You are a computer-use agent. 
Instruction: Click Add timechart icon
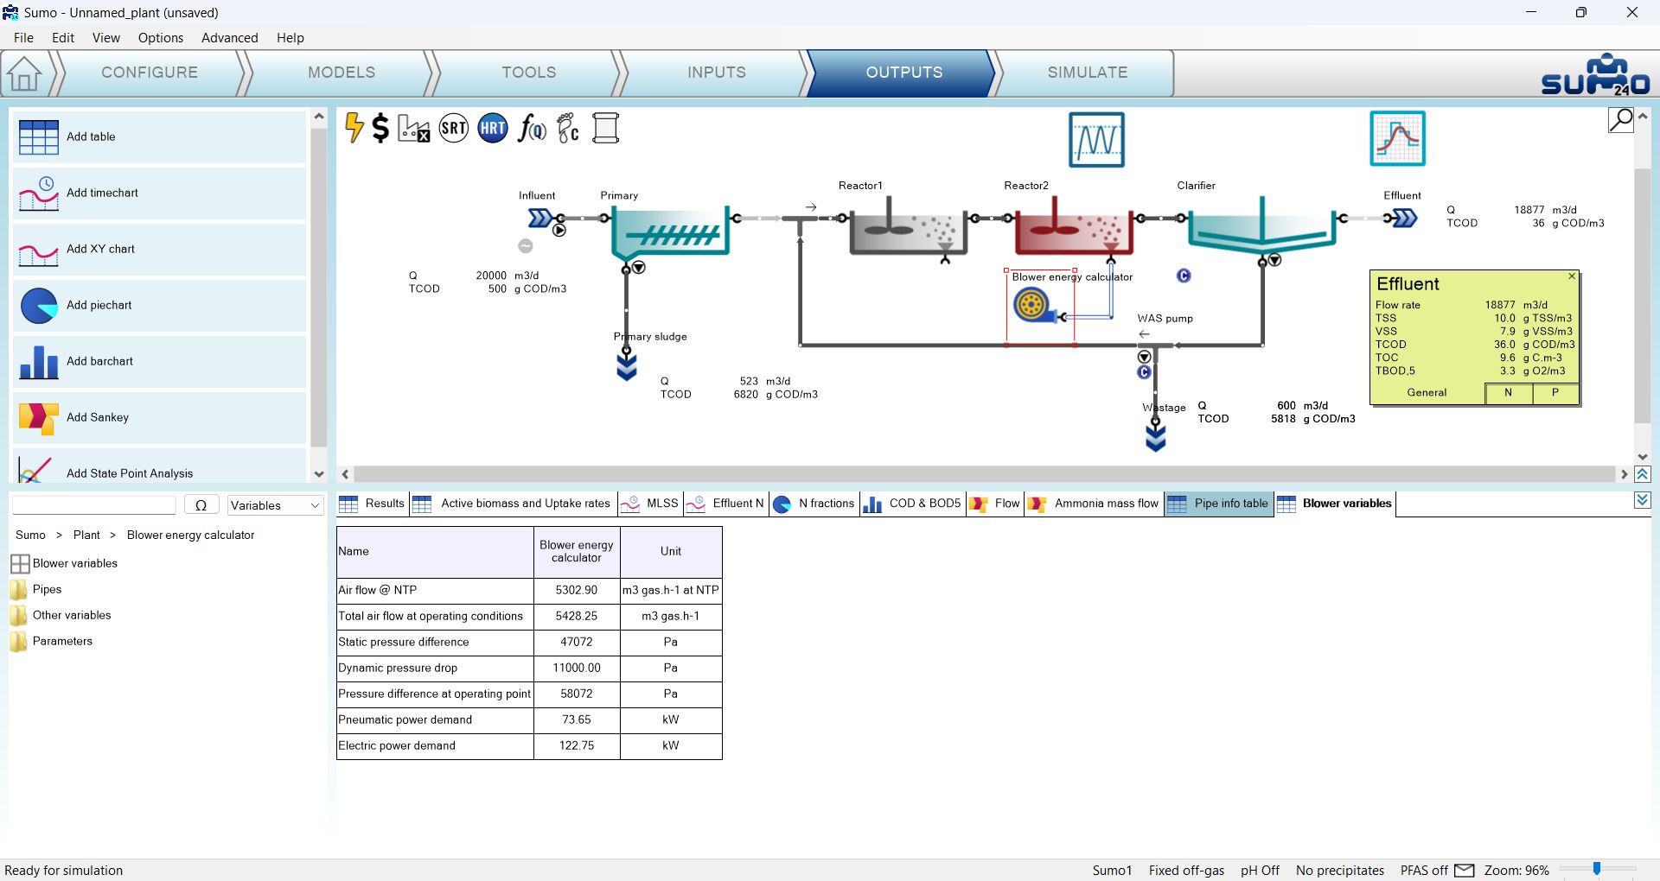click(39, 193)
